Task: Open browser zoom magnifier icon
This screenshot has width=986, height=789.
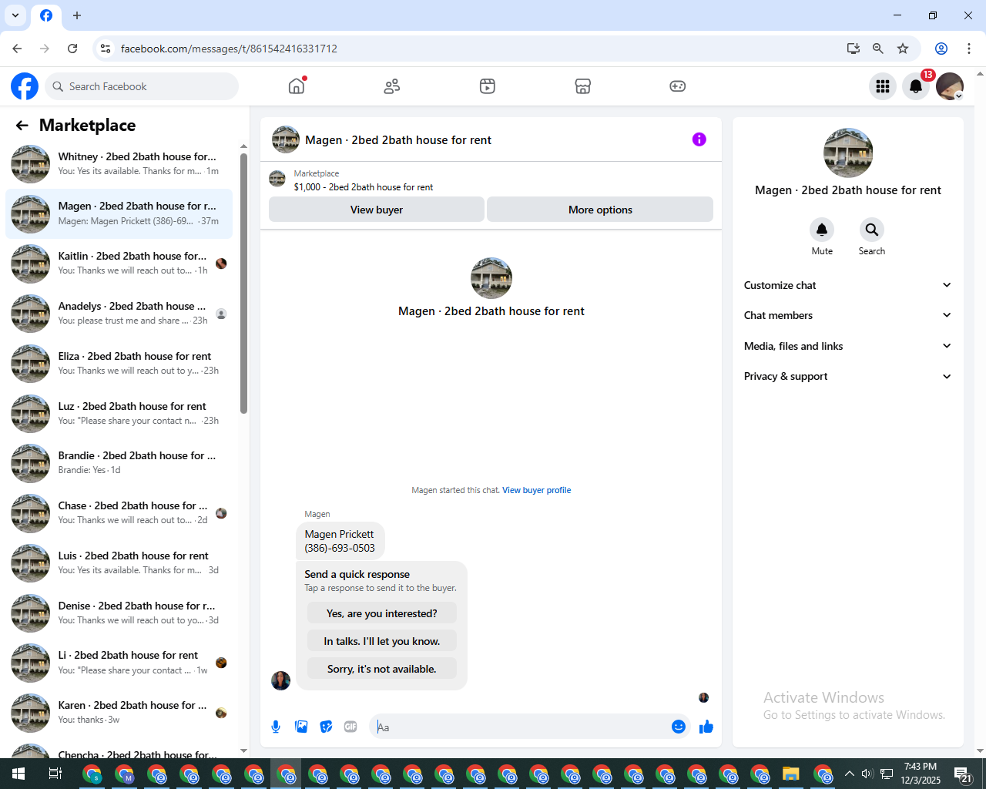Action: 878,49
